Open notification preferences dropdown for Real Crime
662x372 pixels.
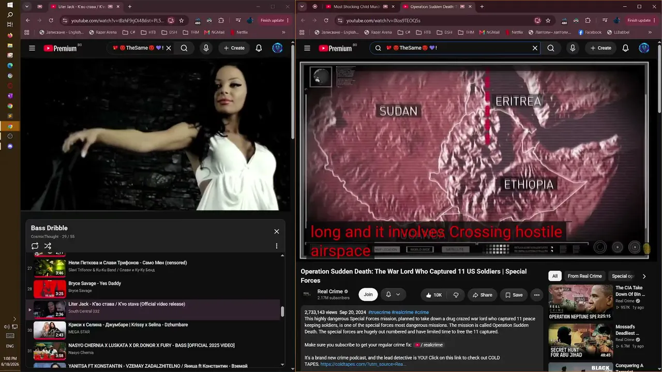[x=393, y=295]
